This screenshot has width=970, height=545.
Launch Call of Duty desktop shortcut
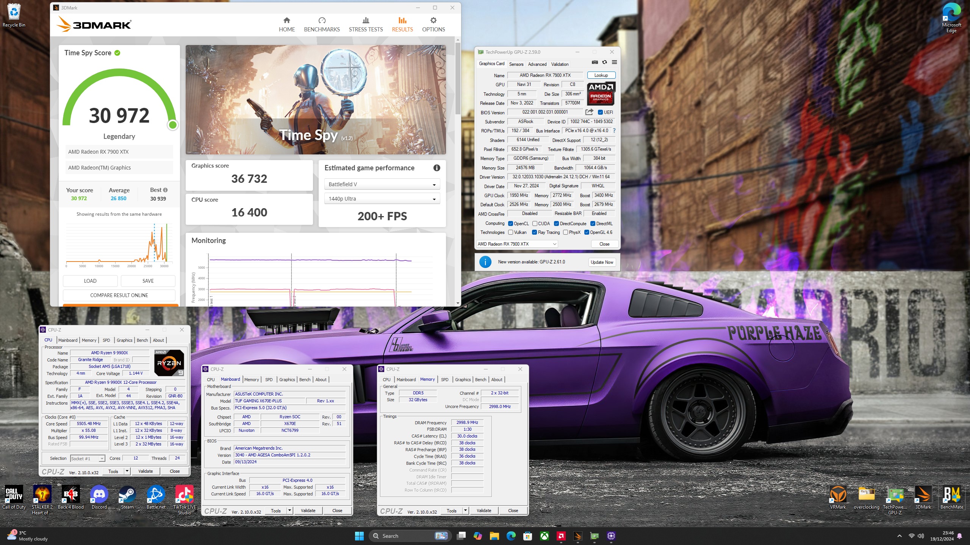pos(14,497)
